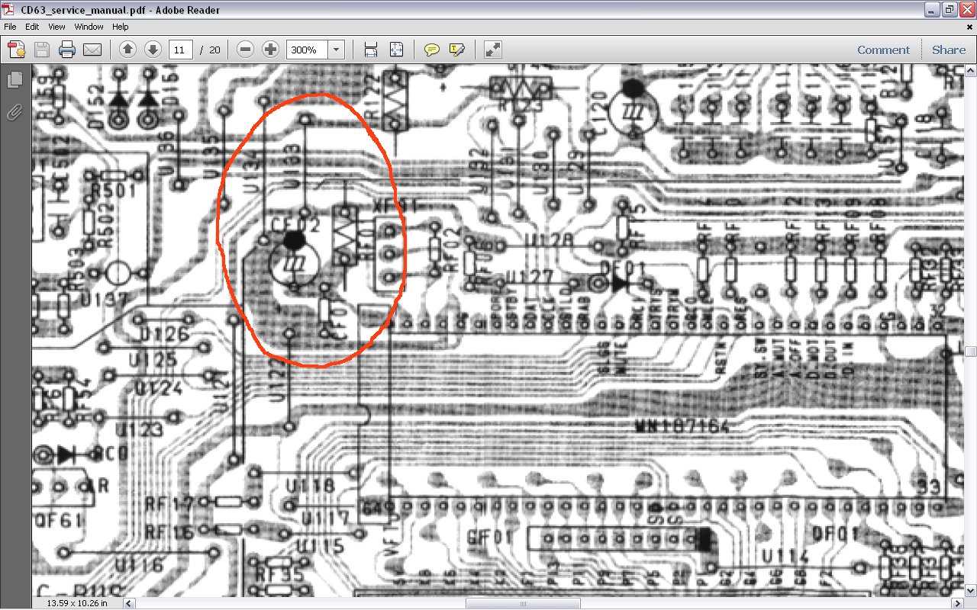Click the page size 13.59 x 10.26 in
The width and height of the screenshot is (977, 610).
click(x=78, y=603)
